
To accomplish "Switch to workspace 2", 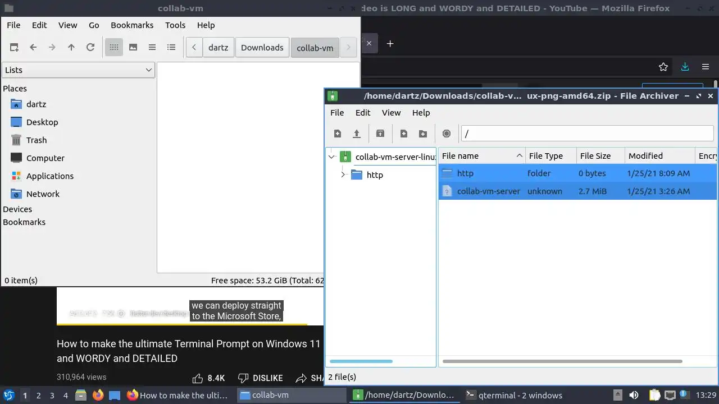I will click(x=38, y=396).
